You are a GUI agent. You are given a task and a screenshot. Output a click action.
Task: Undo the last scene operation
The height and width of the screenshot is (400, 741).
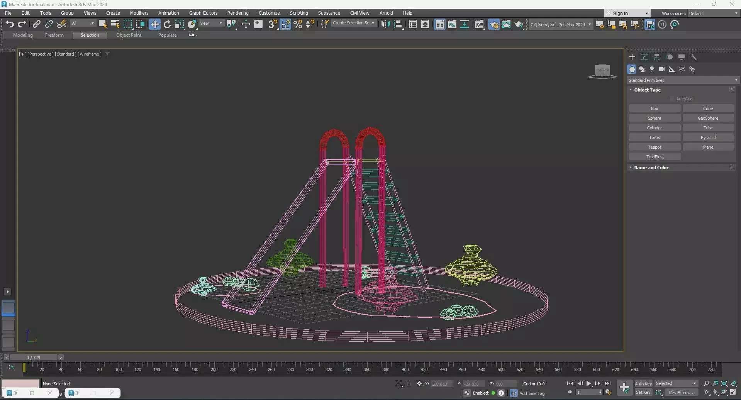[10, 24]
